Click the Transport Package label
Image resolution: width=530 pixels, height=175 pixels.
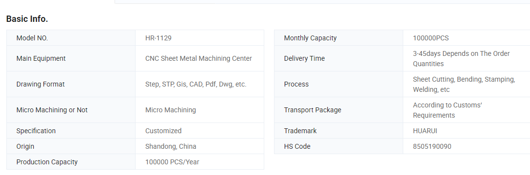tap(313, 110)
